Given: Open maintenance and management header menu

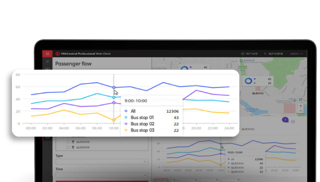Looking at the screenshot, I should 273,54.
